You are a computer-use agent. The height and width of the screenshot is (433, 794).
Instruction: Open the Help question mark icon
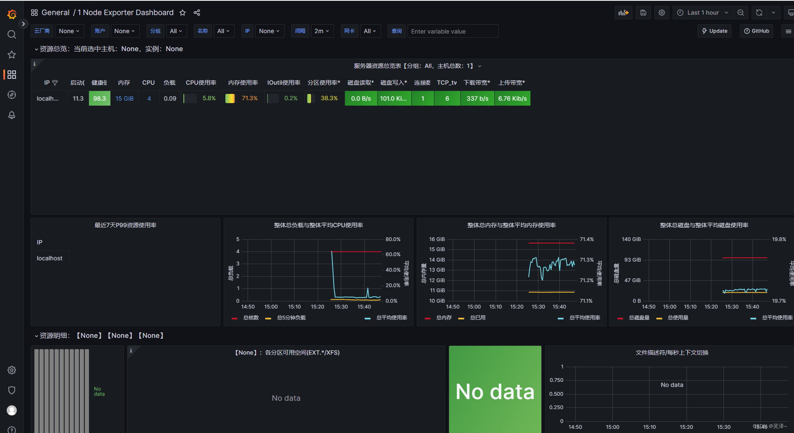coord(12,430)
